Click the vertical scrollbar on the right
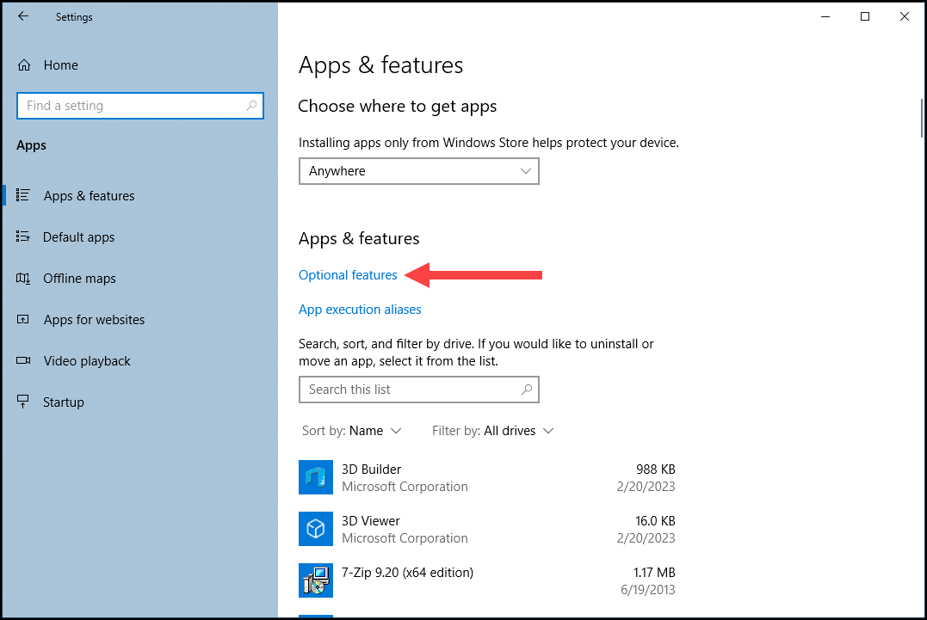Screen dimensions: 927x620 point(923,118)
